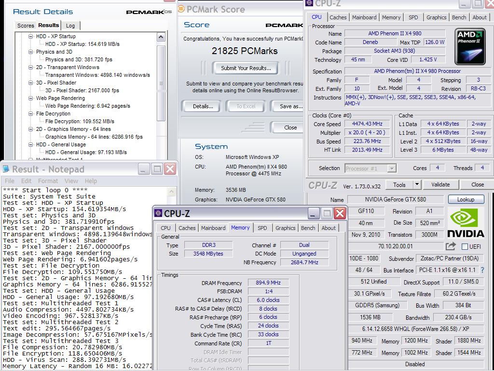Click the Validate button in CPU-Z

[440, 185]
